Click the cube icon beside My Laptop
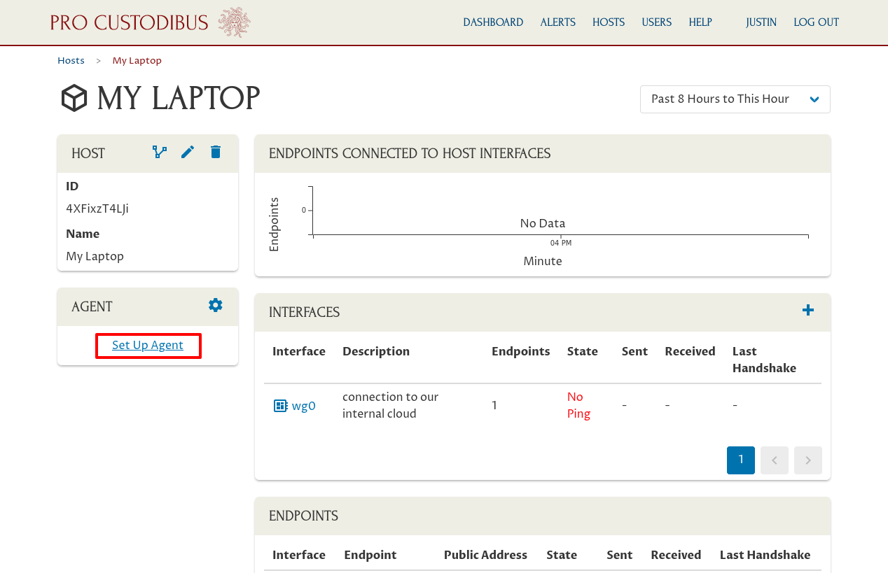This screenshot has width=888, height=573. (74, 99)
